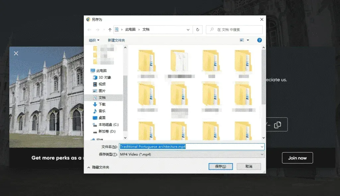Click the 下载 arrow icon in sidebar
Image resolution: width=340 pixels, height=196 pixels.
95,104
